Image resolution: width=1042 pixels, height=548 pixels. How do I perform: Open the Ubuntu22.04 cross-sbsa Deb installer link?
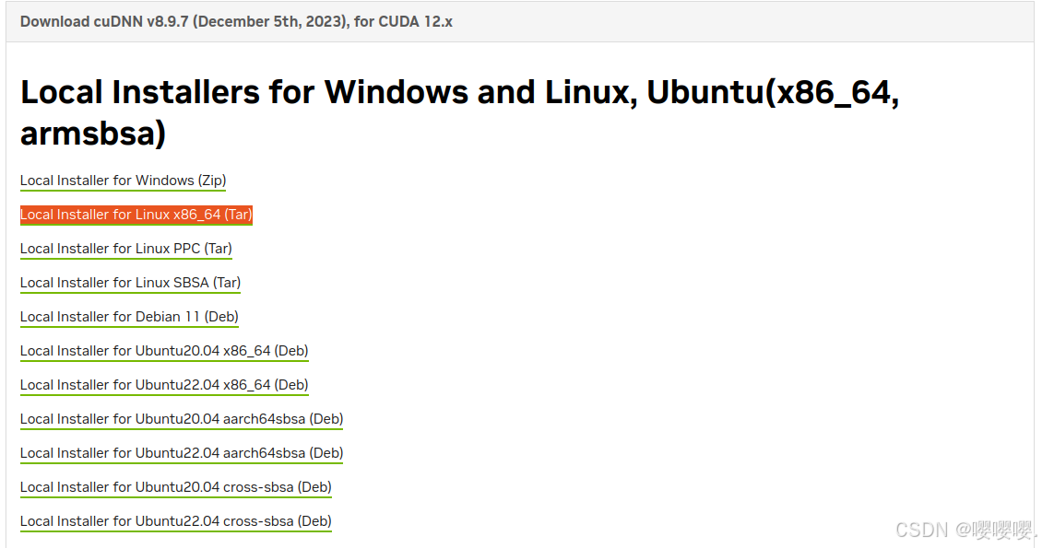coord(175,521)
